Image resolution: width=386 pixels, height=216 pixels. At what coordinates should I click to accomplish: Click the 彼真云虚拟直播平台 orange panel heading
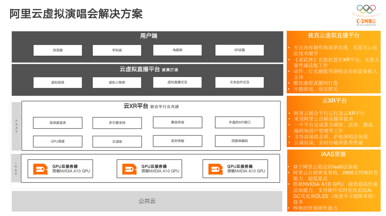point(334,36)
